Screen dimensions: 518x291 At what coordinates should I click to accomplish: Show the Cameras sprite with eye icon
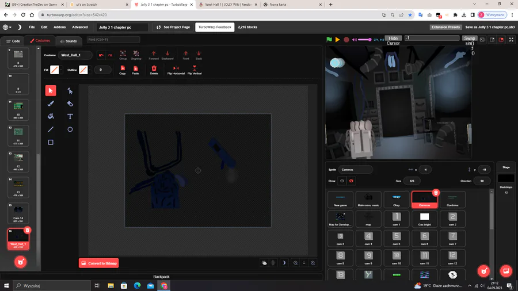pos(342,181)
